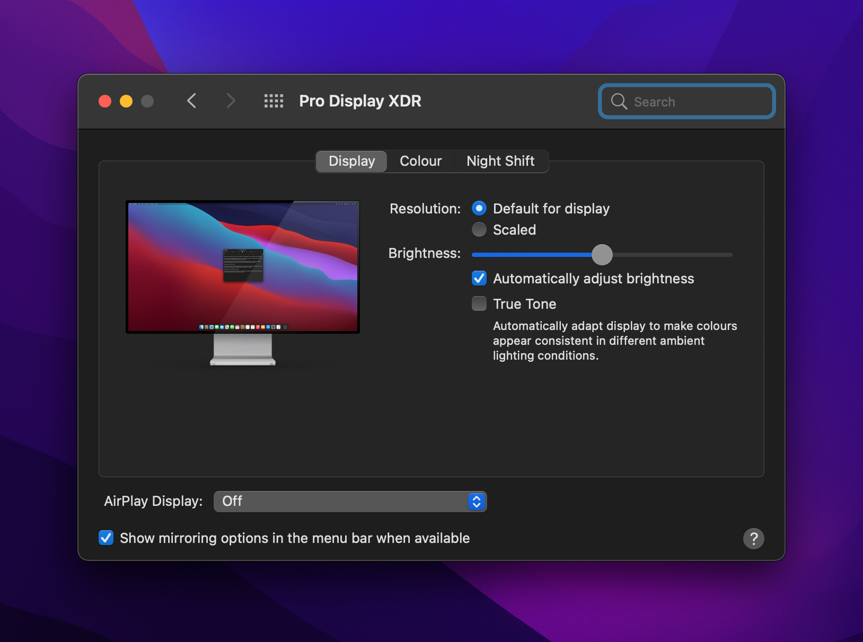Minimize the Pro Display XDR window

pos(126,101)
